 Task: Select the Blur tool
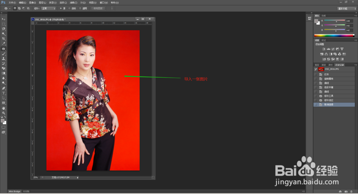tap(4, 78)
